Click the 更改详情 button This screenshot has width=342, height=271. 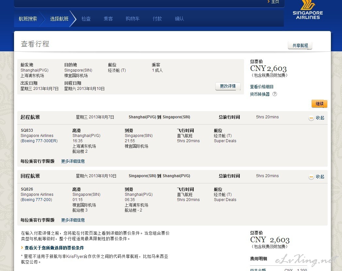click(x=228, y=86)
